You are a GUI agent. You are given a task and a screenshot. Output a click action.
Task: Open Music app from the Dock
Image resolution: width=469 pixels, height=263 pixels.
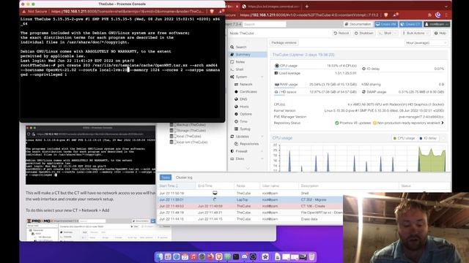(x=193, y=256)
